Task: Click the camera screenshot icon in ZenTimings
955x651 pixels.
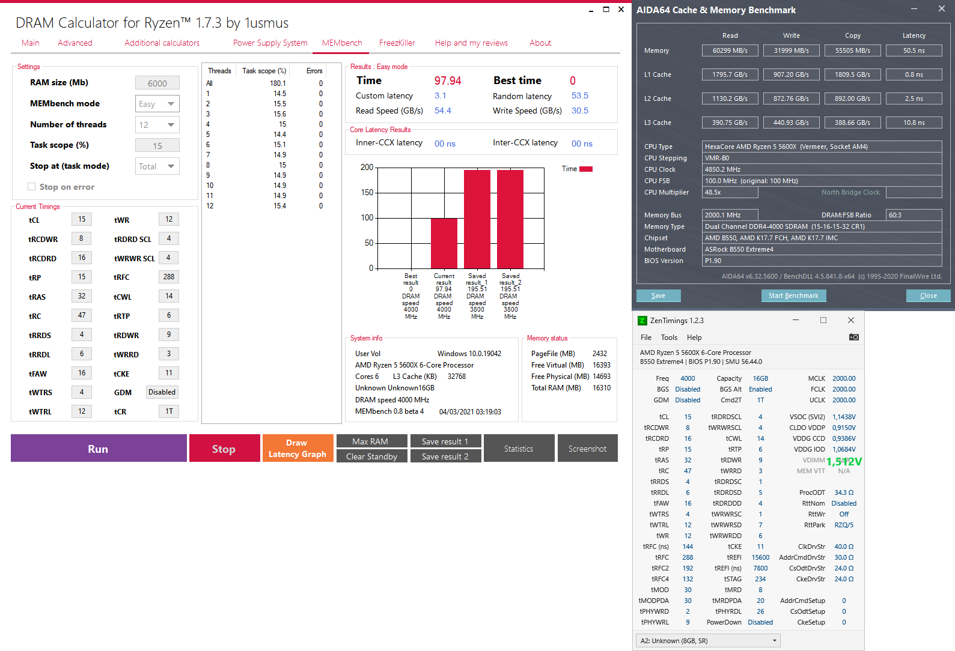Action: [853, 337]
